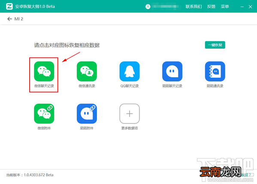Click the MI 2 device name

point(19,19)
